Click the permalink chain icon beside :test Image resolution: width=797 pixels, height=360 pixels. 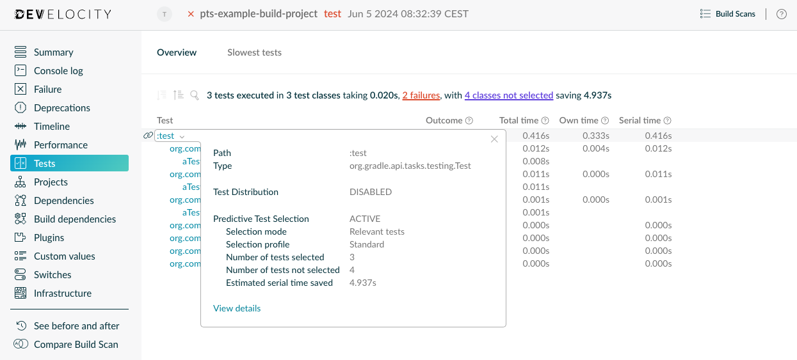pos(149,136)
